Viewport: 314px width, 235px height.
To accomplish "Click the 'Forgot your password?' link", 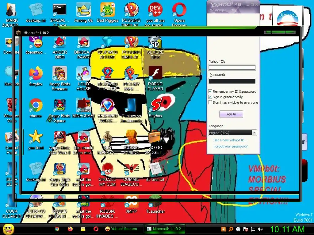I will tap(231, 146).
